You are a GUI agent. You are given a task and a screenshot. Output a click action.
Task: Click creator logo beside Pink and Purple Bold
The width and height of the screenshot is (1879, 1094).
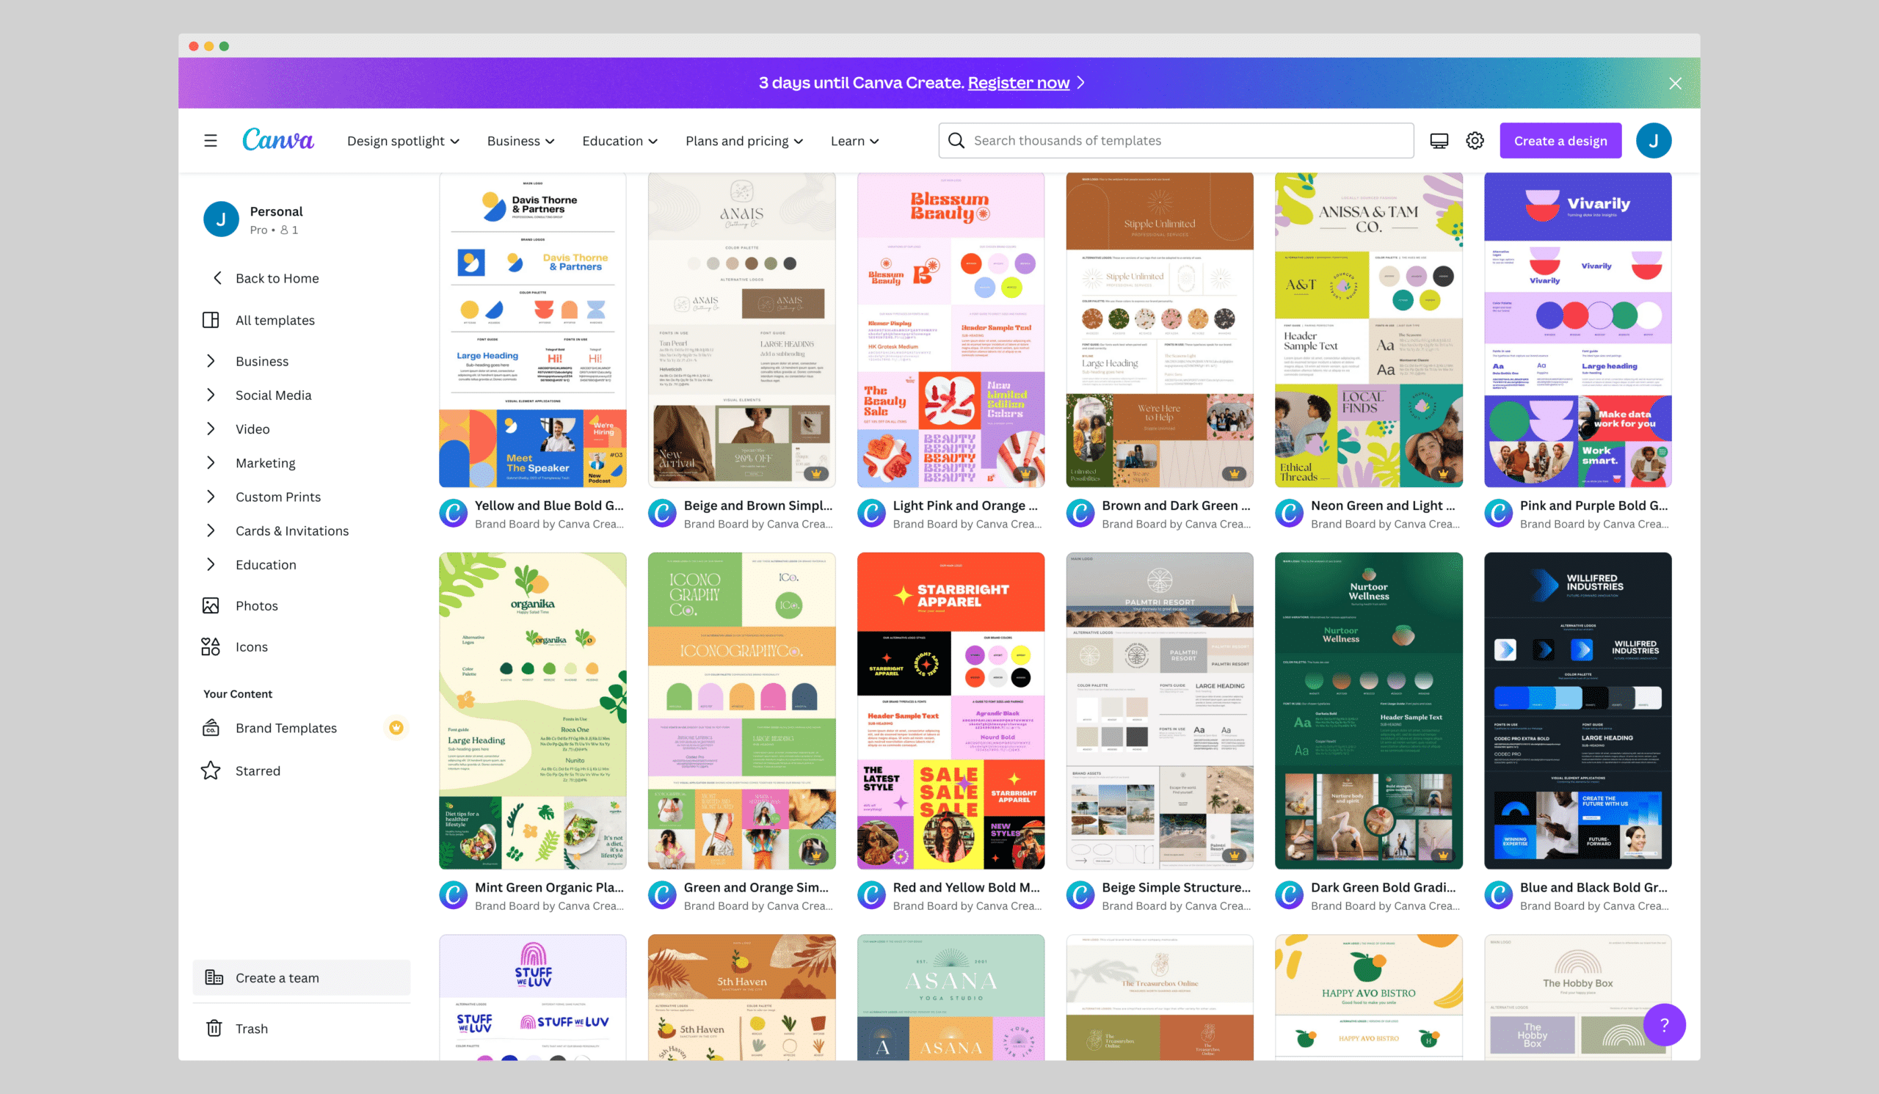click(1499, 514)
